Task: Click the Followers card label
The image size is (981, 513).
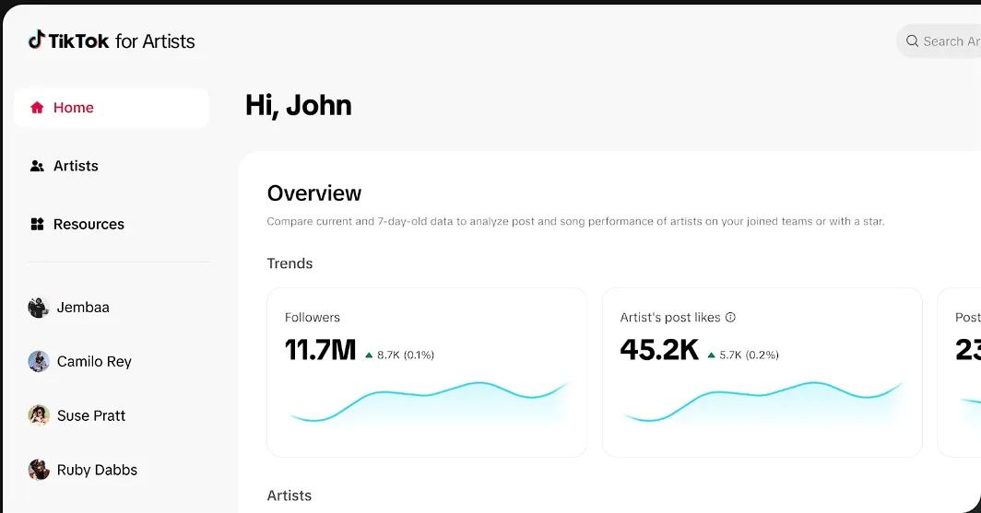Action: (x=313, y=318)
